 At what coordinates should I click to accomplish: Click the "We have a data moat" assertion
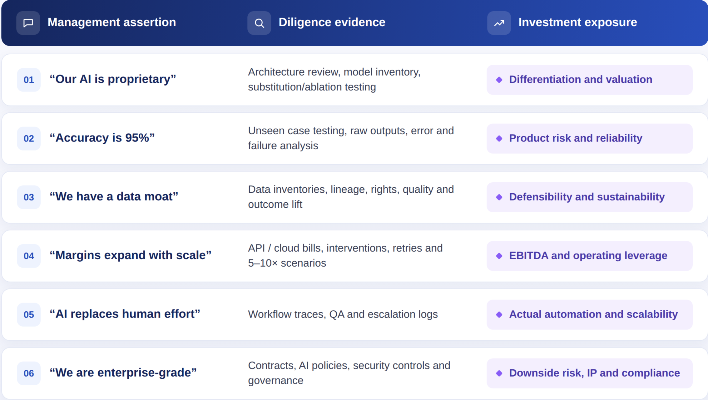[x=114, y=197]
